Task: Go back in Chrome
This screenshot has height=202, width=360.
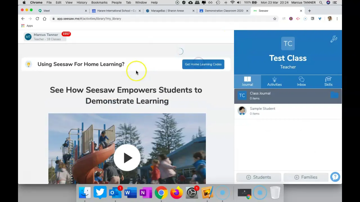Action: point(23,19)
